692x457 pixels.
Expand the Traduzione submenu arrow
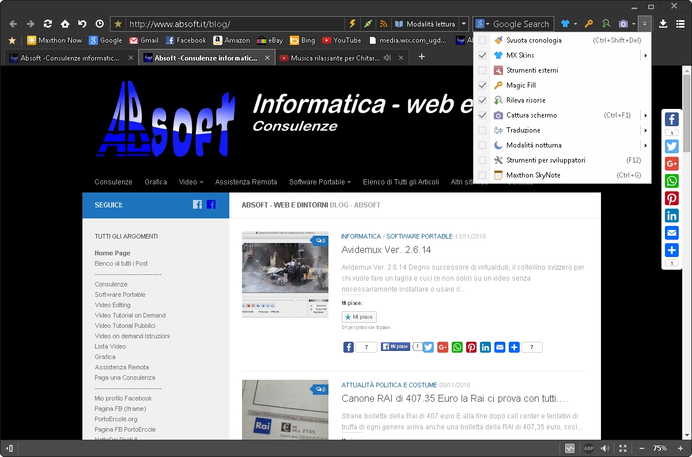pyautogui.click(x=646, y=130)
